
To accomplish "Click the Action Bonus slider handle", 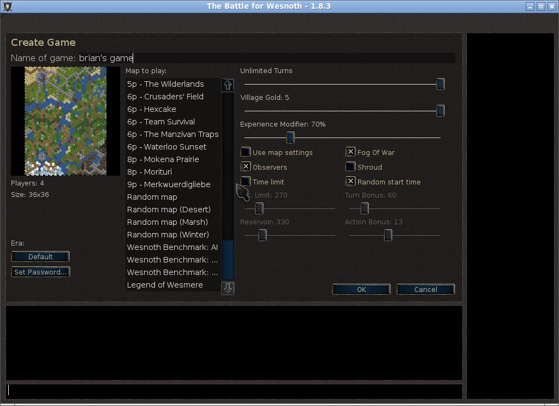I will click(x=388, y=235).
